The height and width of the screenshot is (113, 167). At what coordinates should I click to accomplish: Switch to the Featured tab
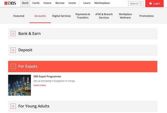click(x=19, y=16)
